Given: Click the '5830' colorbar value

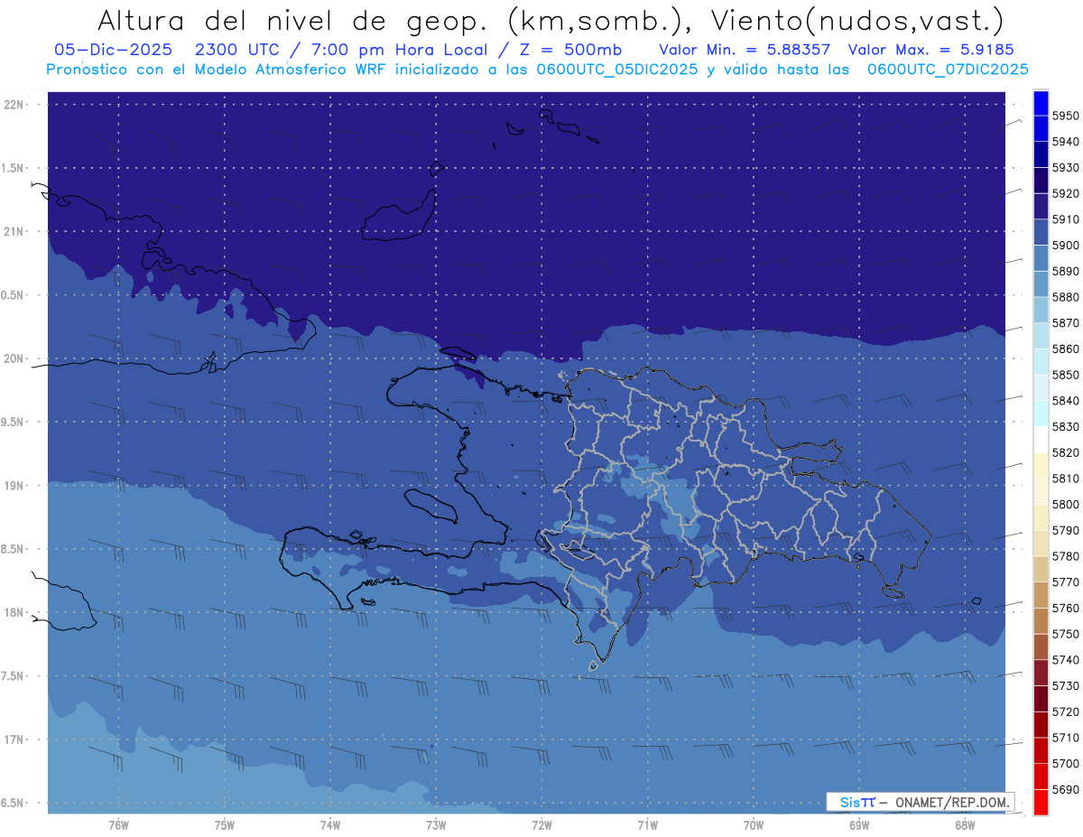Looking at the screenshot, I should point(1066,426).
